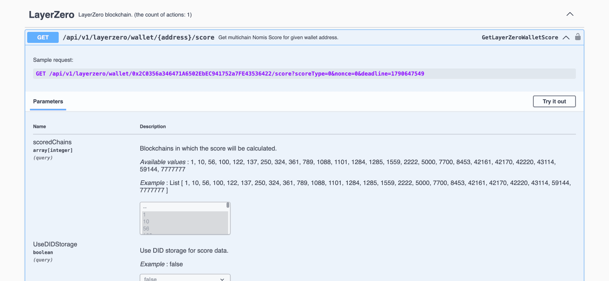609x281 pixels.
Task: Click the UseDIDStorage parameter name
Action: pos(55,244)
